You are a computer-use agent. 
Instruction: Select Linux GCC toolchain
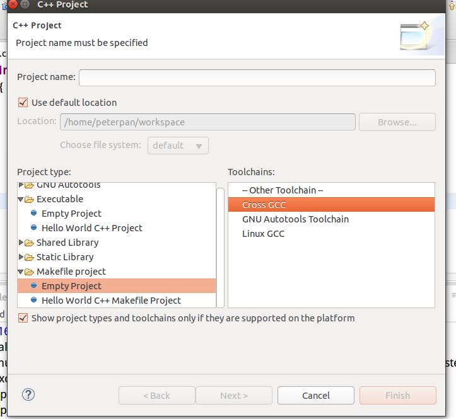pyautogui.click(x=263, y=234)
